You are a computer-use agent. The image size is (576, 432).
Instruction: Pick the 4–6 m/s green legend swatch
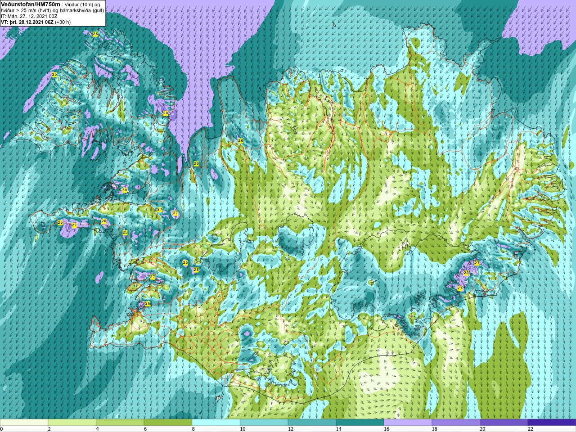[120, 423]
